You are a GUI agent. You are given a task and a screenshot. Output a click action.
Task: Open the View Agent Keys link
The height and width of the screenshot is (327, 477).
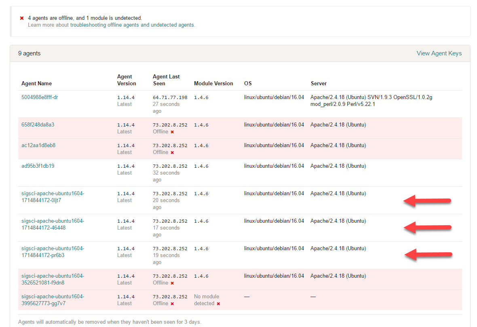coord(439,53)
